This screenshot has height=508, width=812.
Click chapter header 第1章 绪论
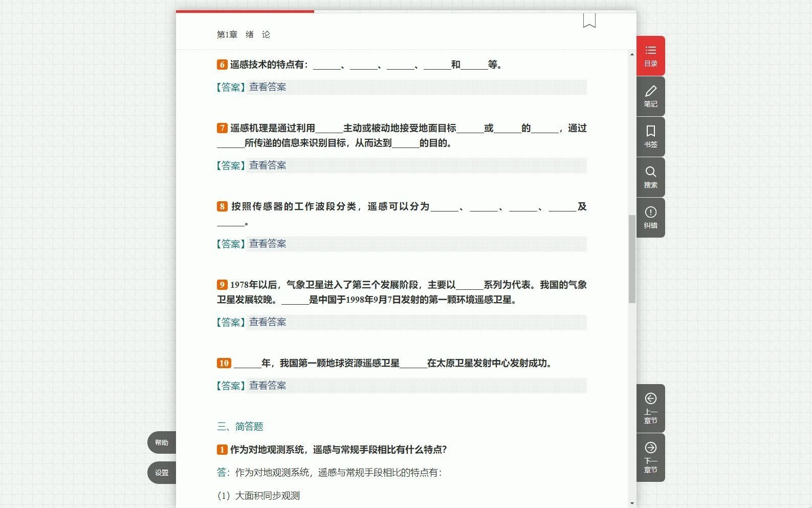point(244,34)
